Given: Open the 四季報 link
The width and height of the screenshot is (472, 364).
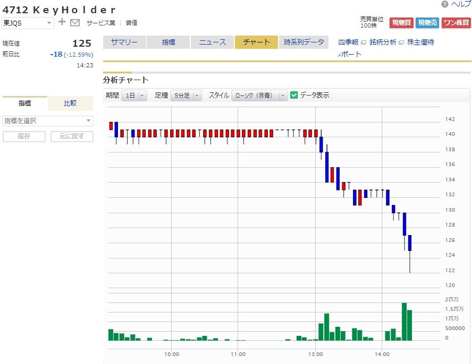Looking at the screenshot, I should [x=348, y=42].
